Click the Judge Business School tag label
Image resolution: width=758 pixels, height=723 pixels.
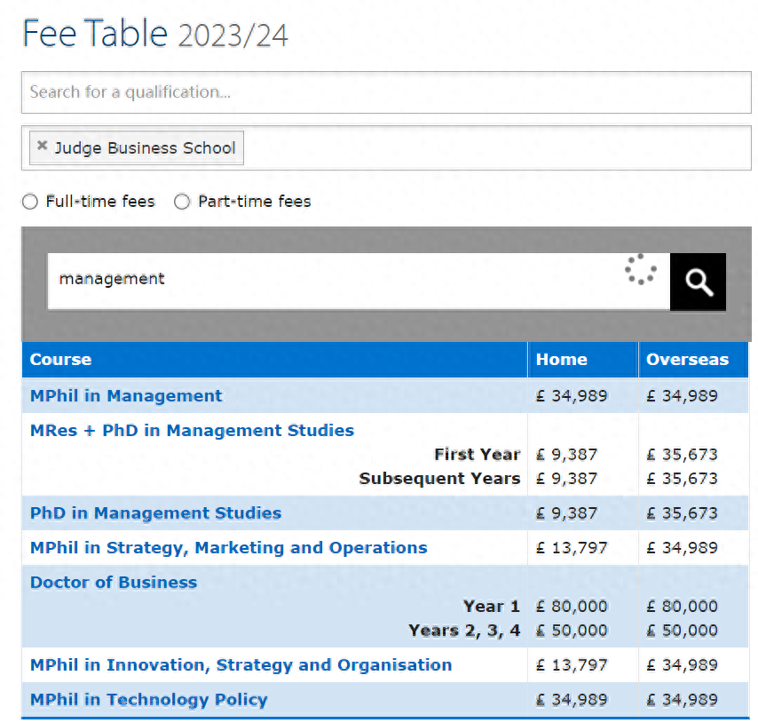[x=145, y=148]
